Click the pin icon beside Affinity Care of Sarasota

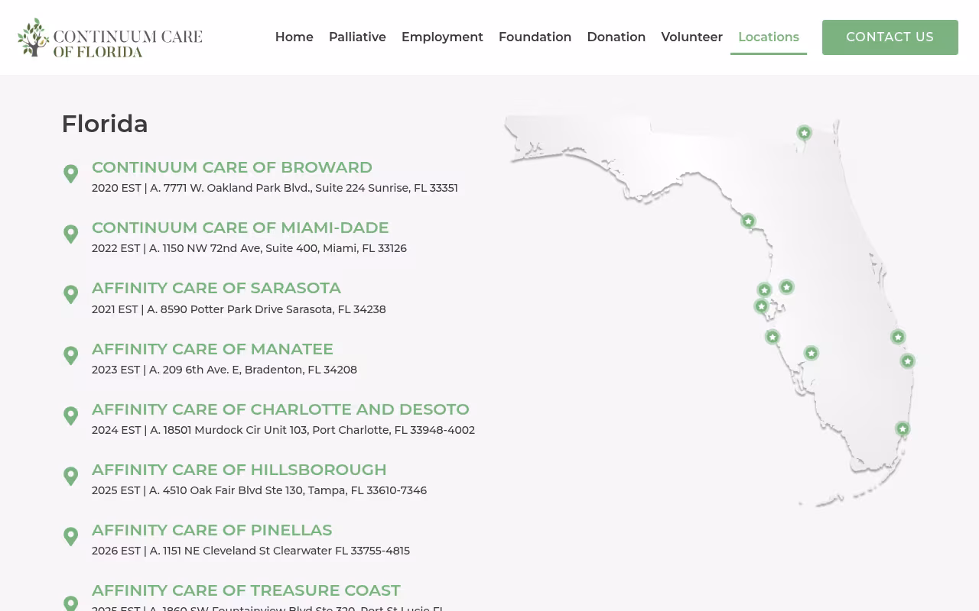point(70,295)
